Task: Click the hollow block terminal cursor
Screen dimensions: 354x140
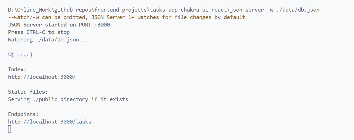Action: [10, 129]
